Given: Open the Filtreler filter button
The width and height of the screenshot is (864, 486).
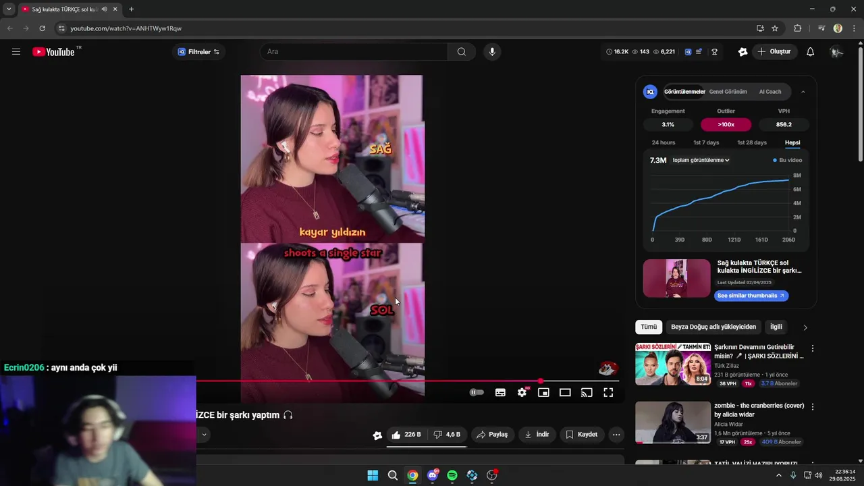Looking at the screenshot, I should click(x=198, y=52).
